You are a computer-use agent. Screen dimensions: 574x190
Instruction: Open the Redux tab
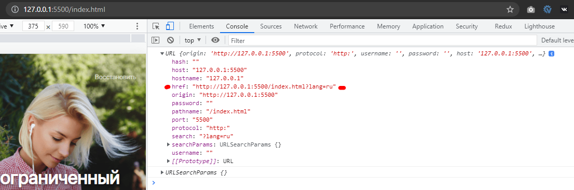[x=503, y=26]
